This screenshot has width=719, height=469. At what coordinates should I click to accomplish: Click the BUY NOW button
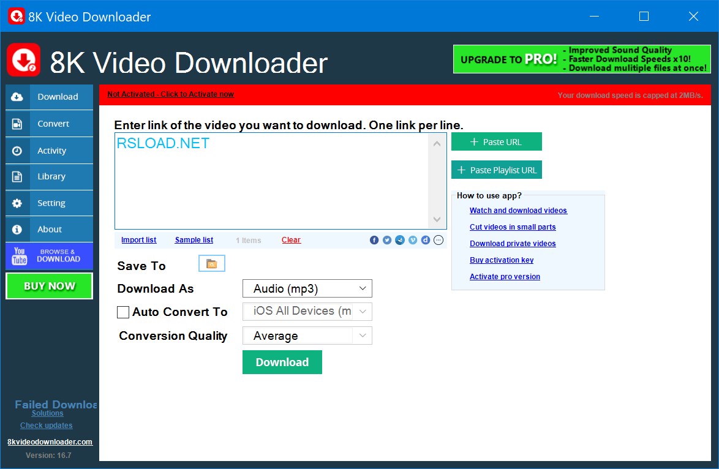(x=50, y=286)
